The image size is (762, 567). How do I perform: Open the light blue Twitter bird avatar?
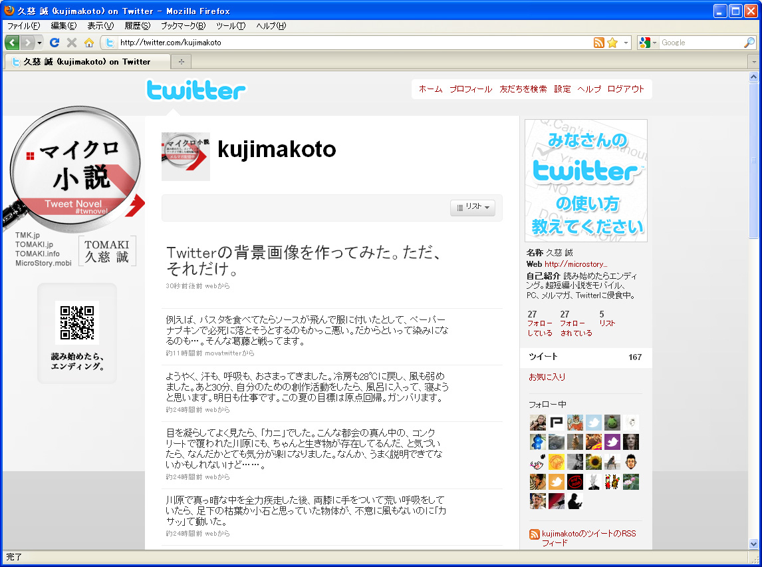pyautogui.click(x=593, y=423)
